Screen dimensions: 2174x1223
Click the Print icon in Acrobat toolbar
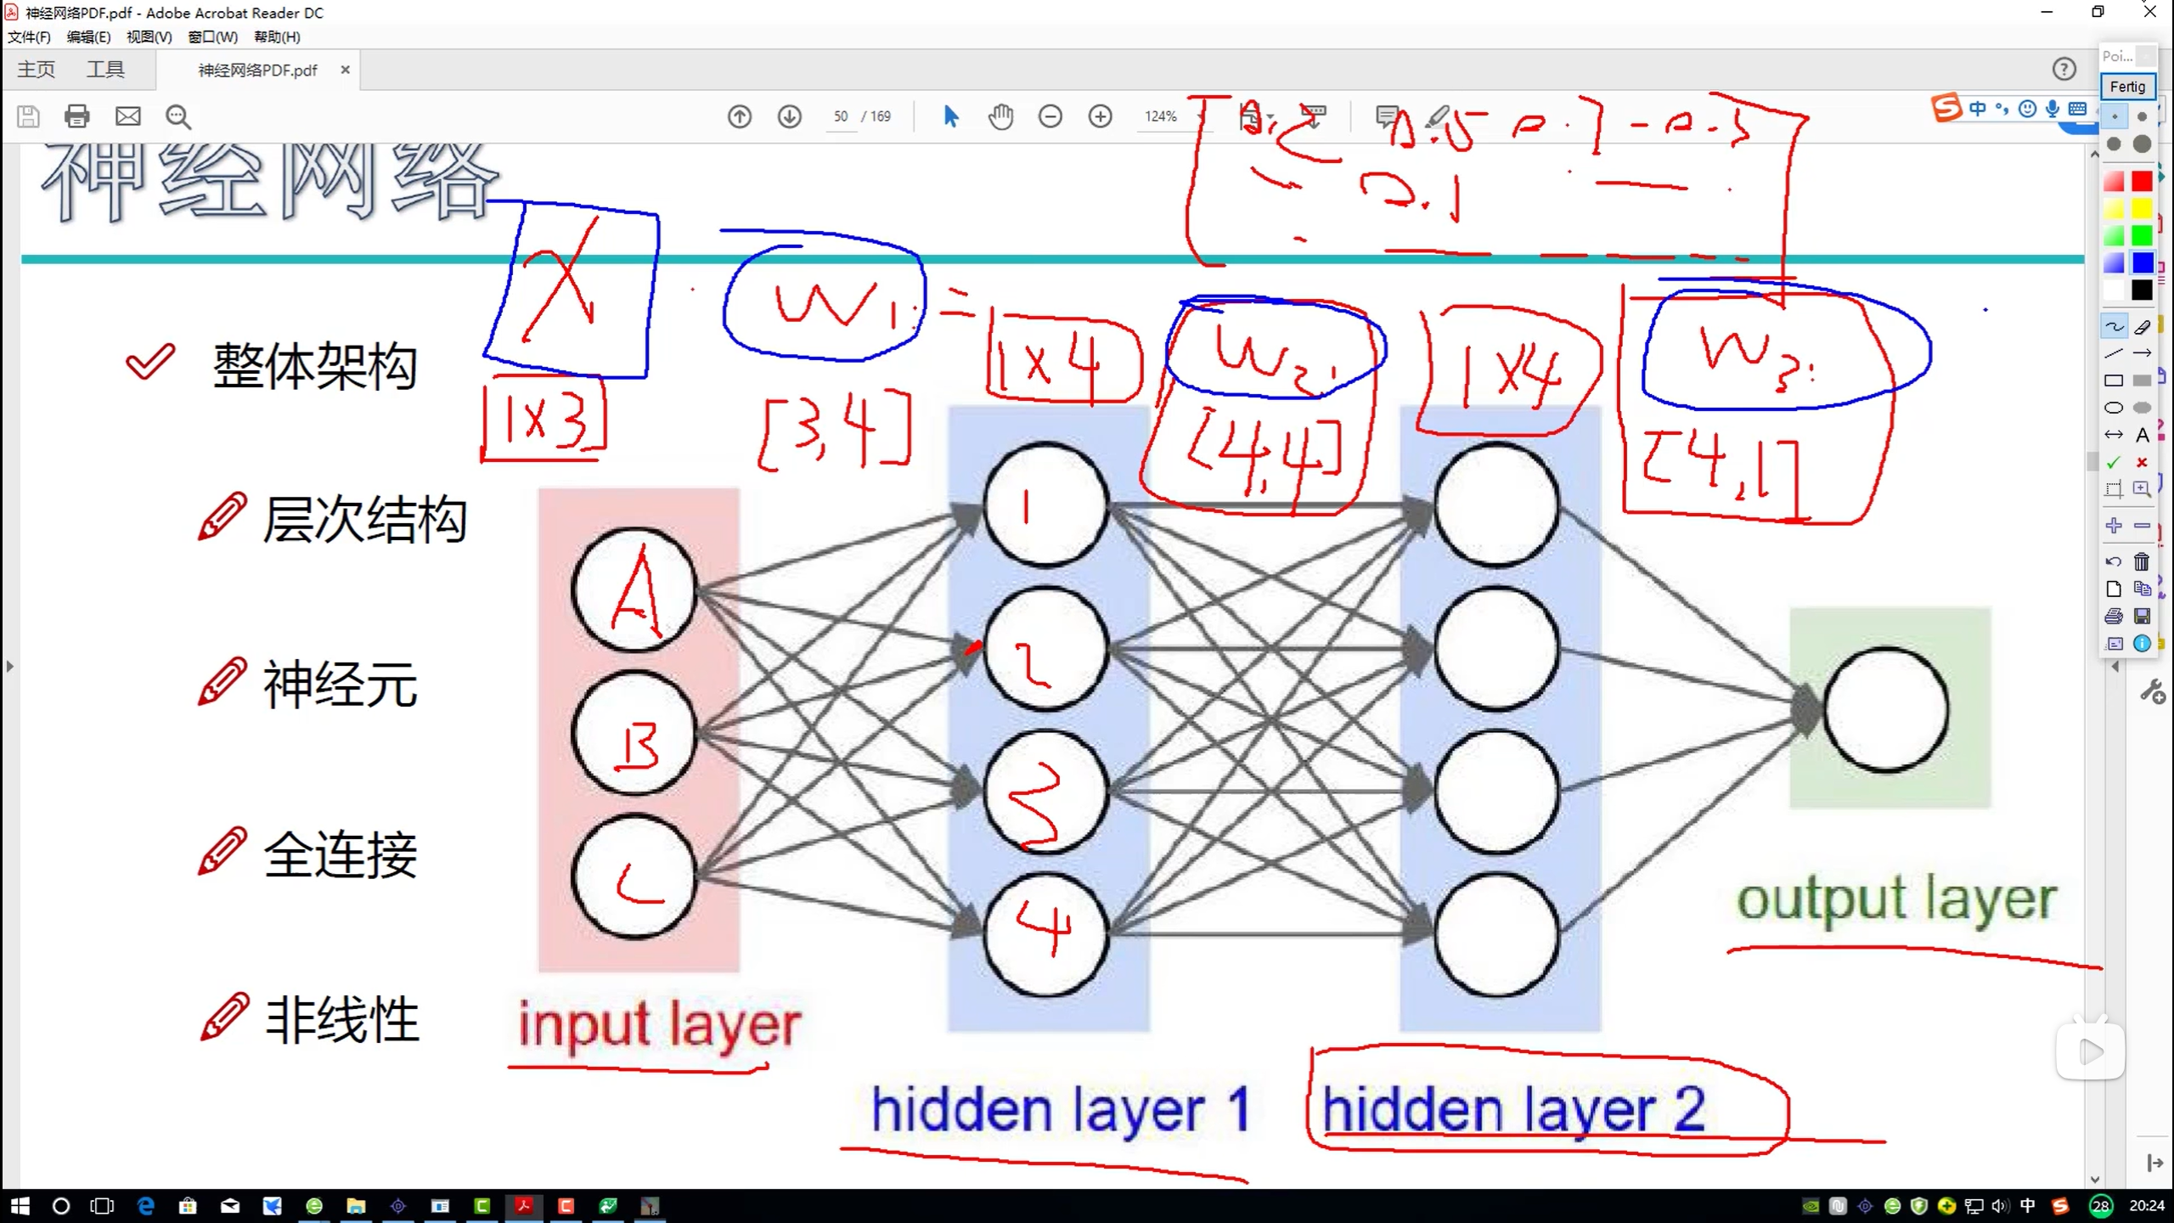tap(77, 116)
